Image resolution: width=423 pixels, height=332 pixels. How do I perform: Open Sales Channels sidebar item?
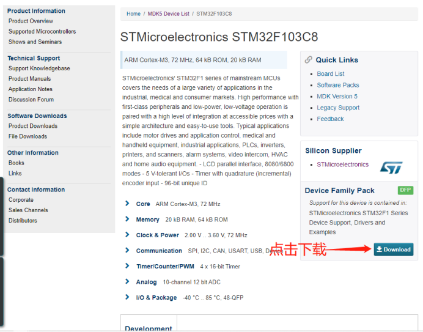(x=28, y=210)
